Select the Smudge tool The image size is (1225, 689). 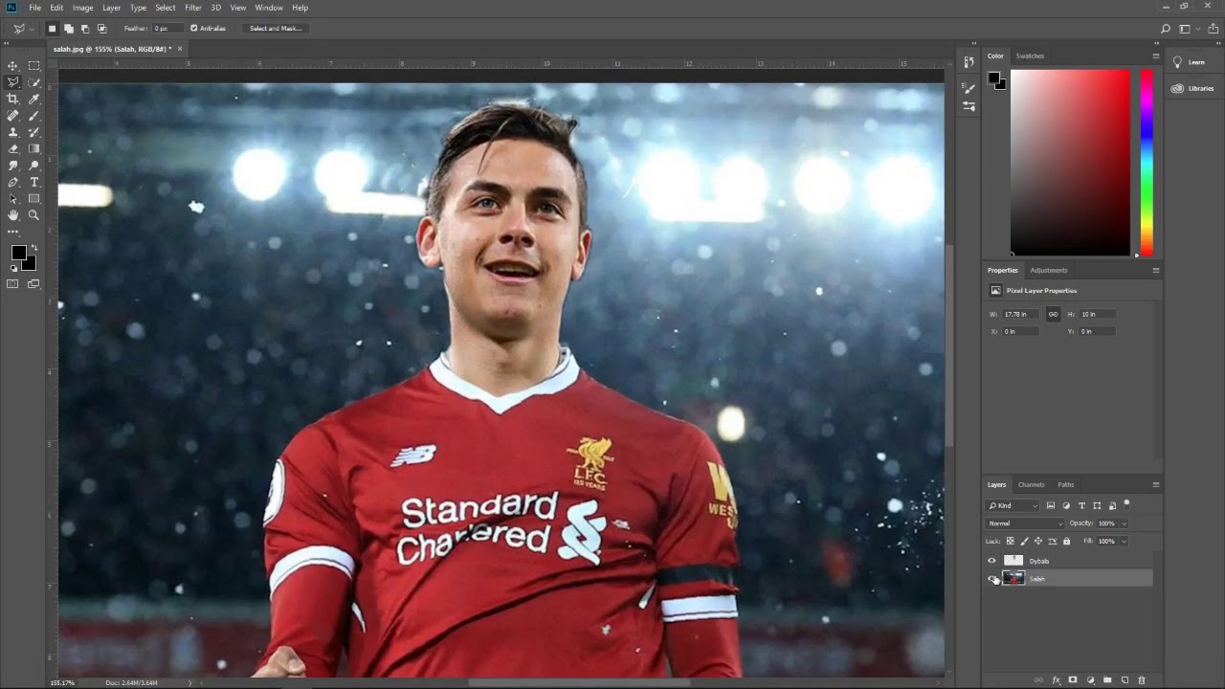(13, 166)
